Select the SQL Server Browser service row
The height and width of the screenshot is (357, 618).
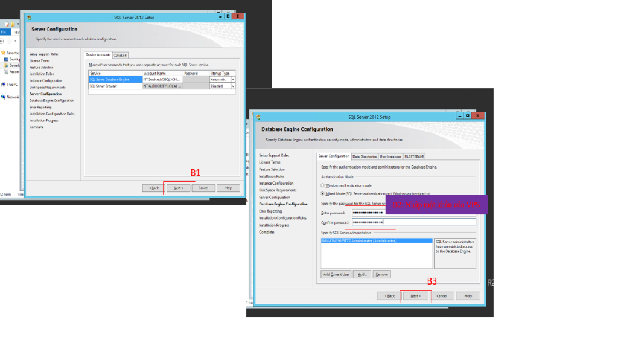pyautogui.click(x=162, y=86)
